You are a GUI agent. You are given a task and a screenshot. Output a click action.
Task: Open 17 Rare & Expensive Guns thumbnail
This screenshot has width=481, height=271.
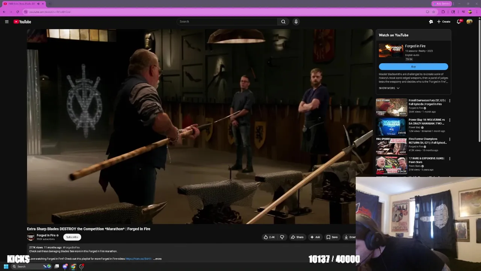392,165
